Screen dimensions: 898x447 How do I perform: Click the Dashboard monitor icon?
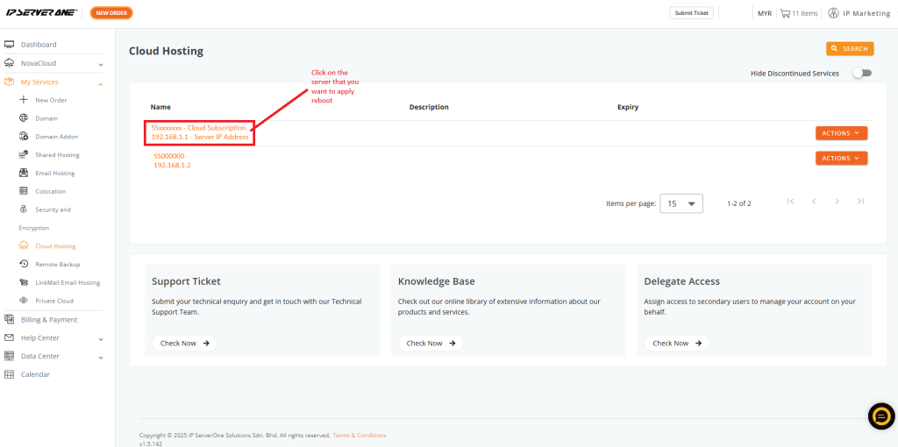[10, 45]
